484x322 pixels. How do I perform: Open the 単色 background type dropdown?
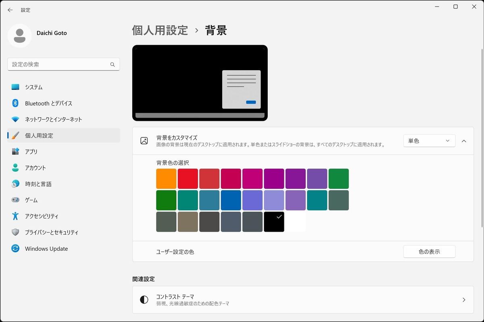tap(429, 141)
